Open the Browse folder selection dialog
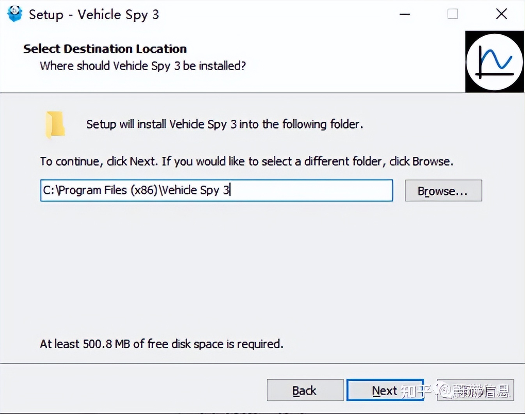This screenshot has height=414, width=525. pos(443,191)
